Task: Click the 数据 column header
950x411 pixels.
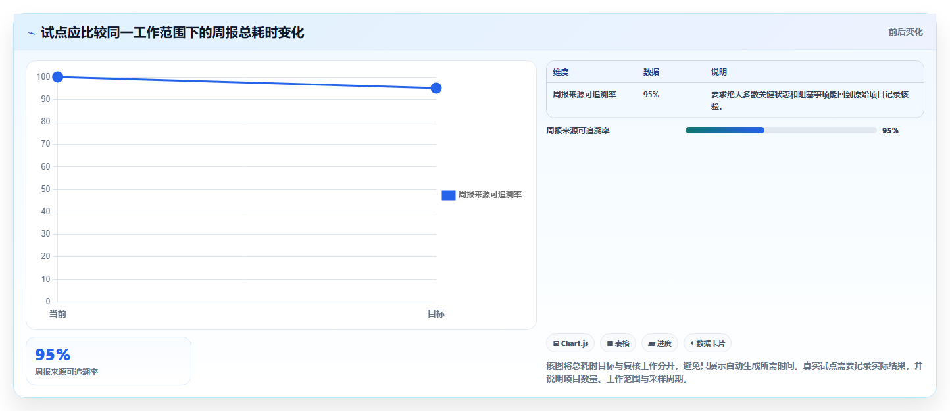Action: [651, 72]
